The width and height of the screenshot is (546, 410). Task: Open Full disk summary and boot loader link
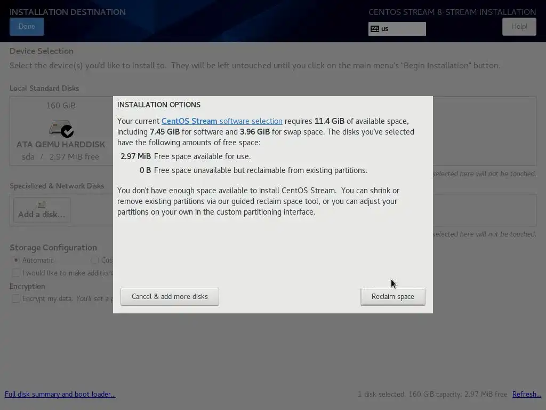point(60,394)
